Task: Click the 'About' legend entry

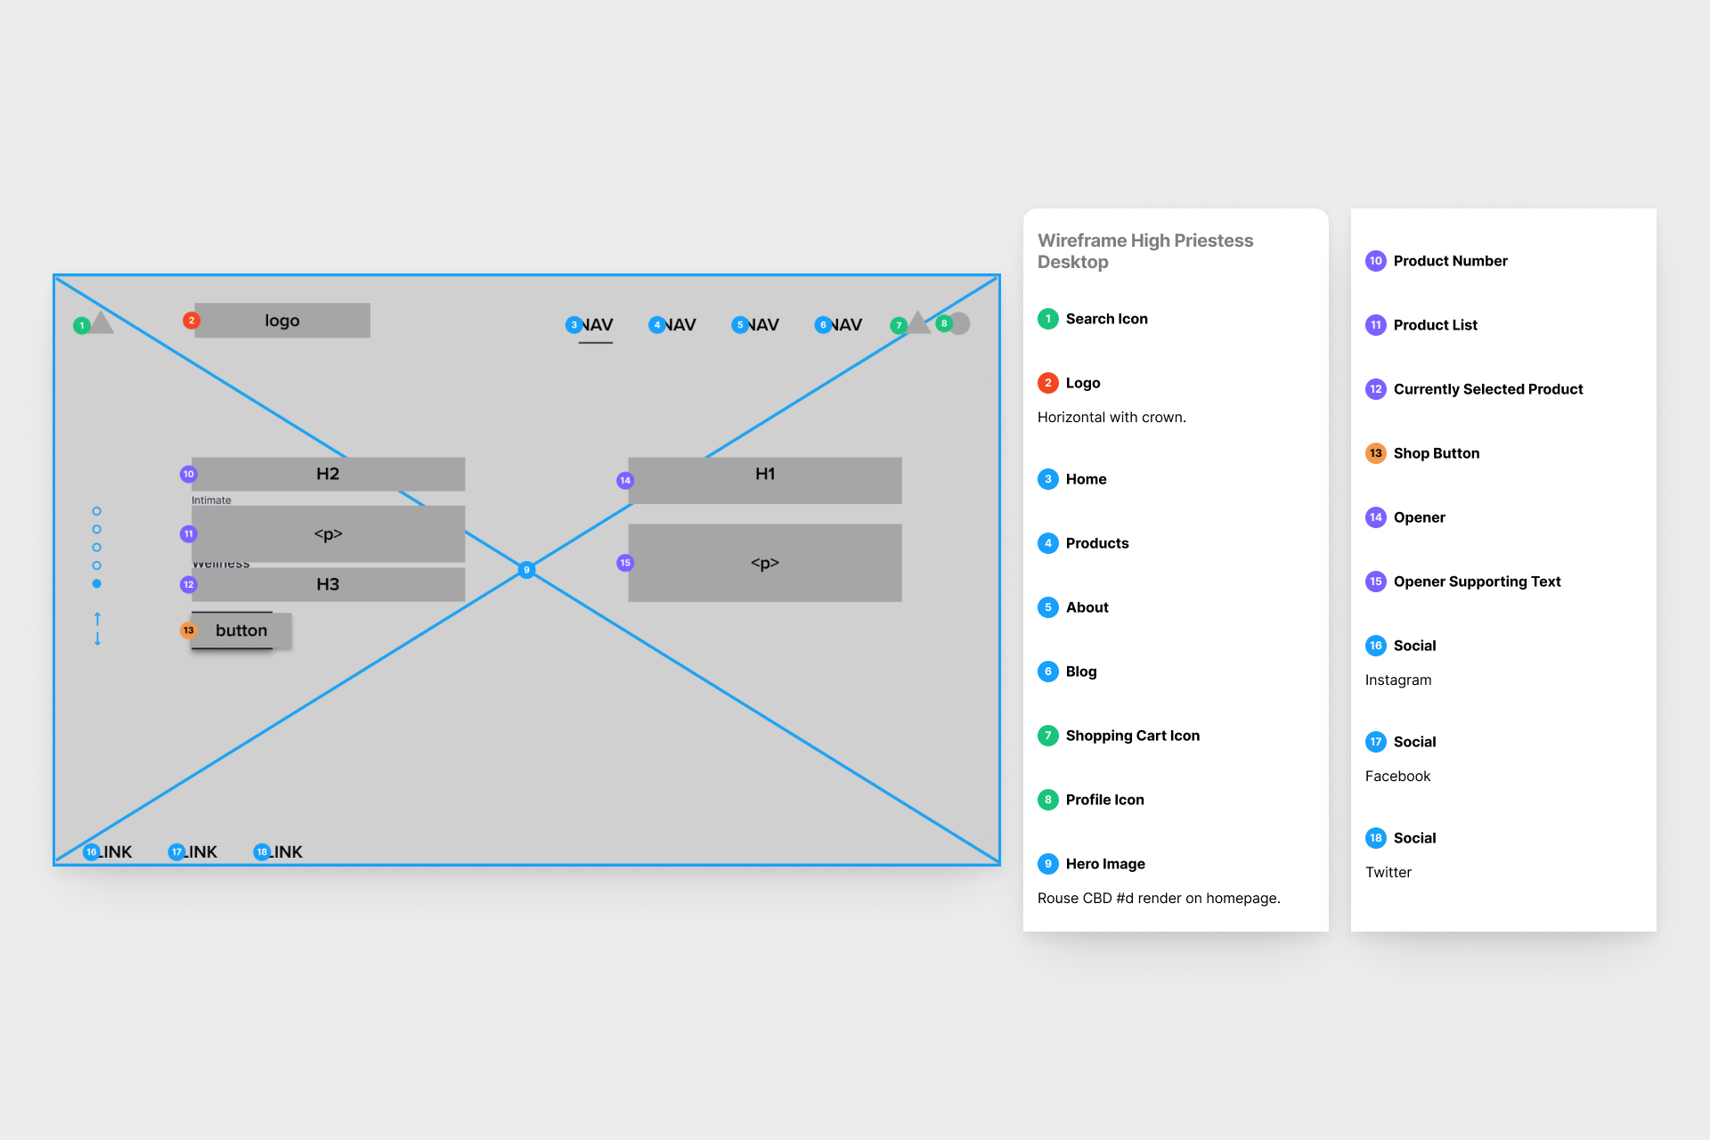Action: click(x=1087, y=607)
